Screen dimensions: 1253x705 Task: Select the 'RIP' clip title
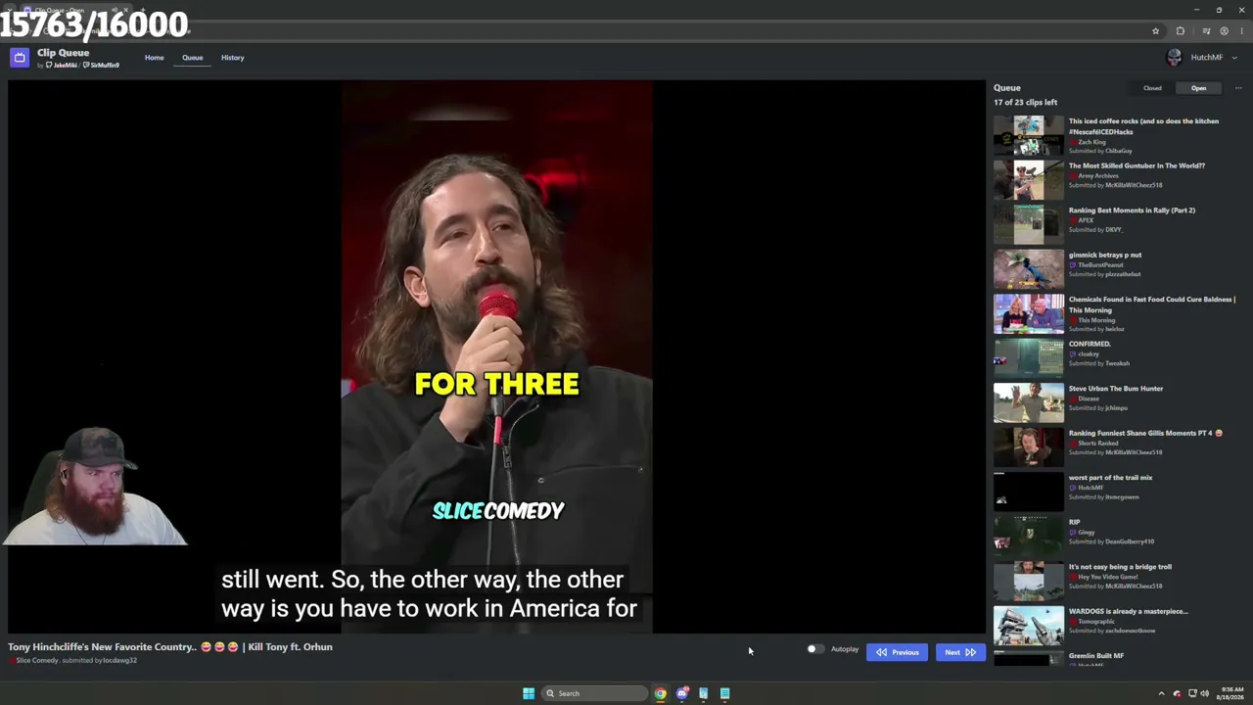point(1074,522)
